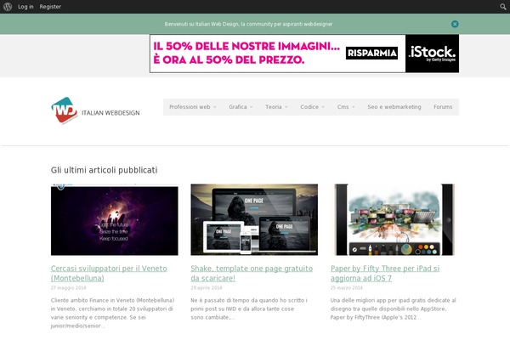The image size is (510, 340).
Task: Open the Paper iPad app thumbnail
Action: [x=394, y=220]
